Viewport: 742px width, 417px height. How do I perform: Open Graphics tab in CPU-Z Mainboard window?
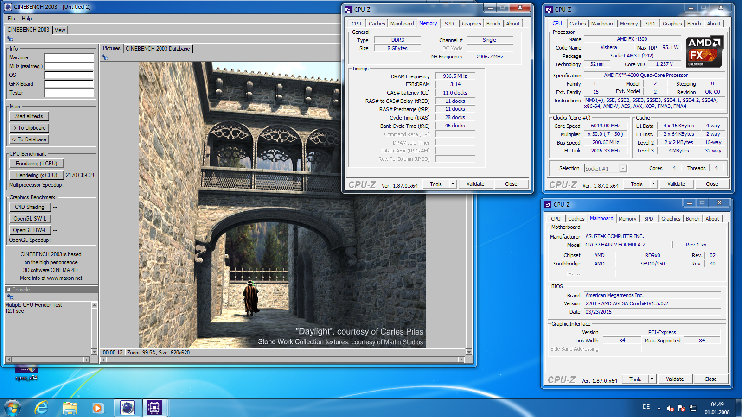(x=671, y=219)
